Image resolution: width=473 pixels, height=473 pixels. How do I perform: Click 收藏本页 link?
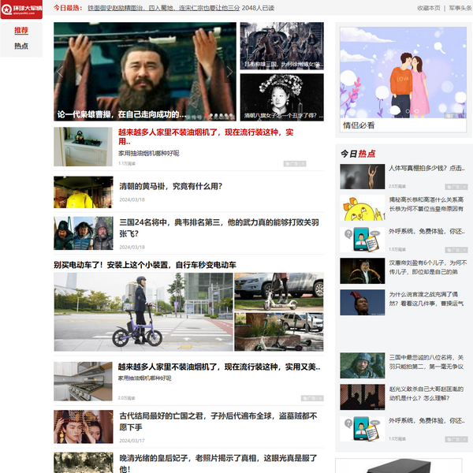tap(429, 8)
